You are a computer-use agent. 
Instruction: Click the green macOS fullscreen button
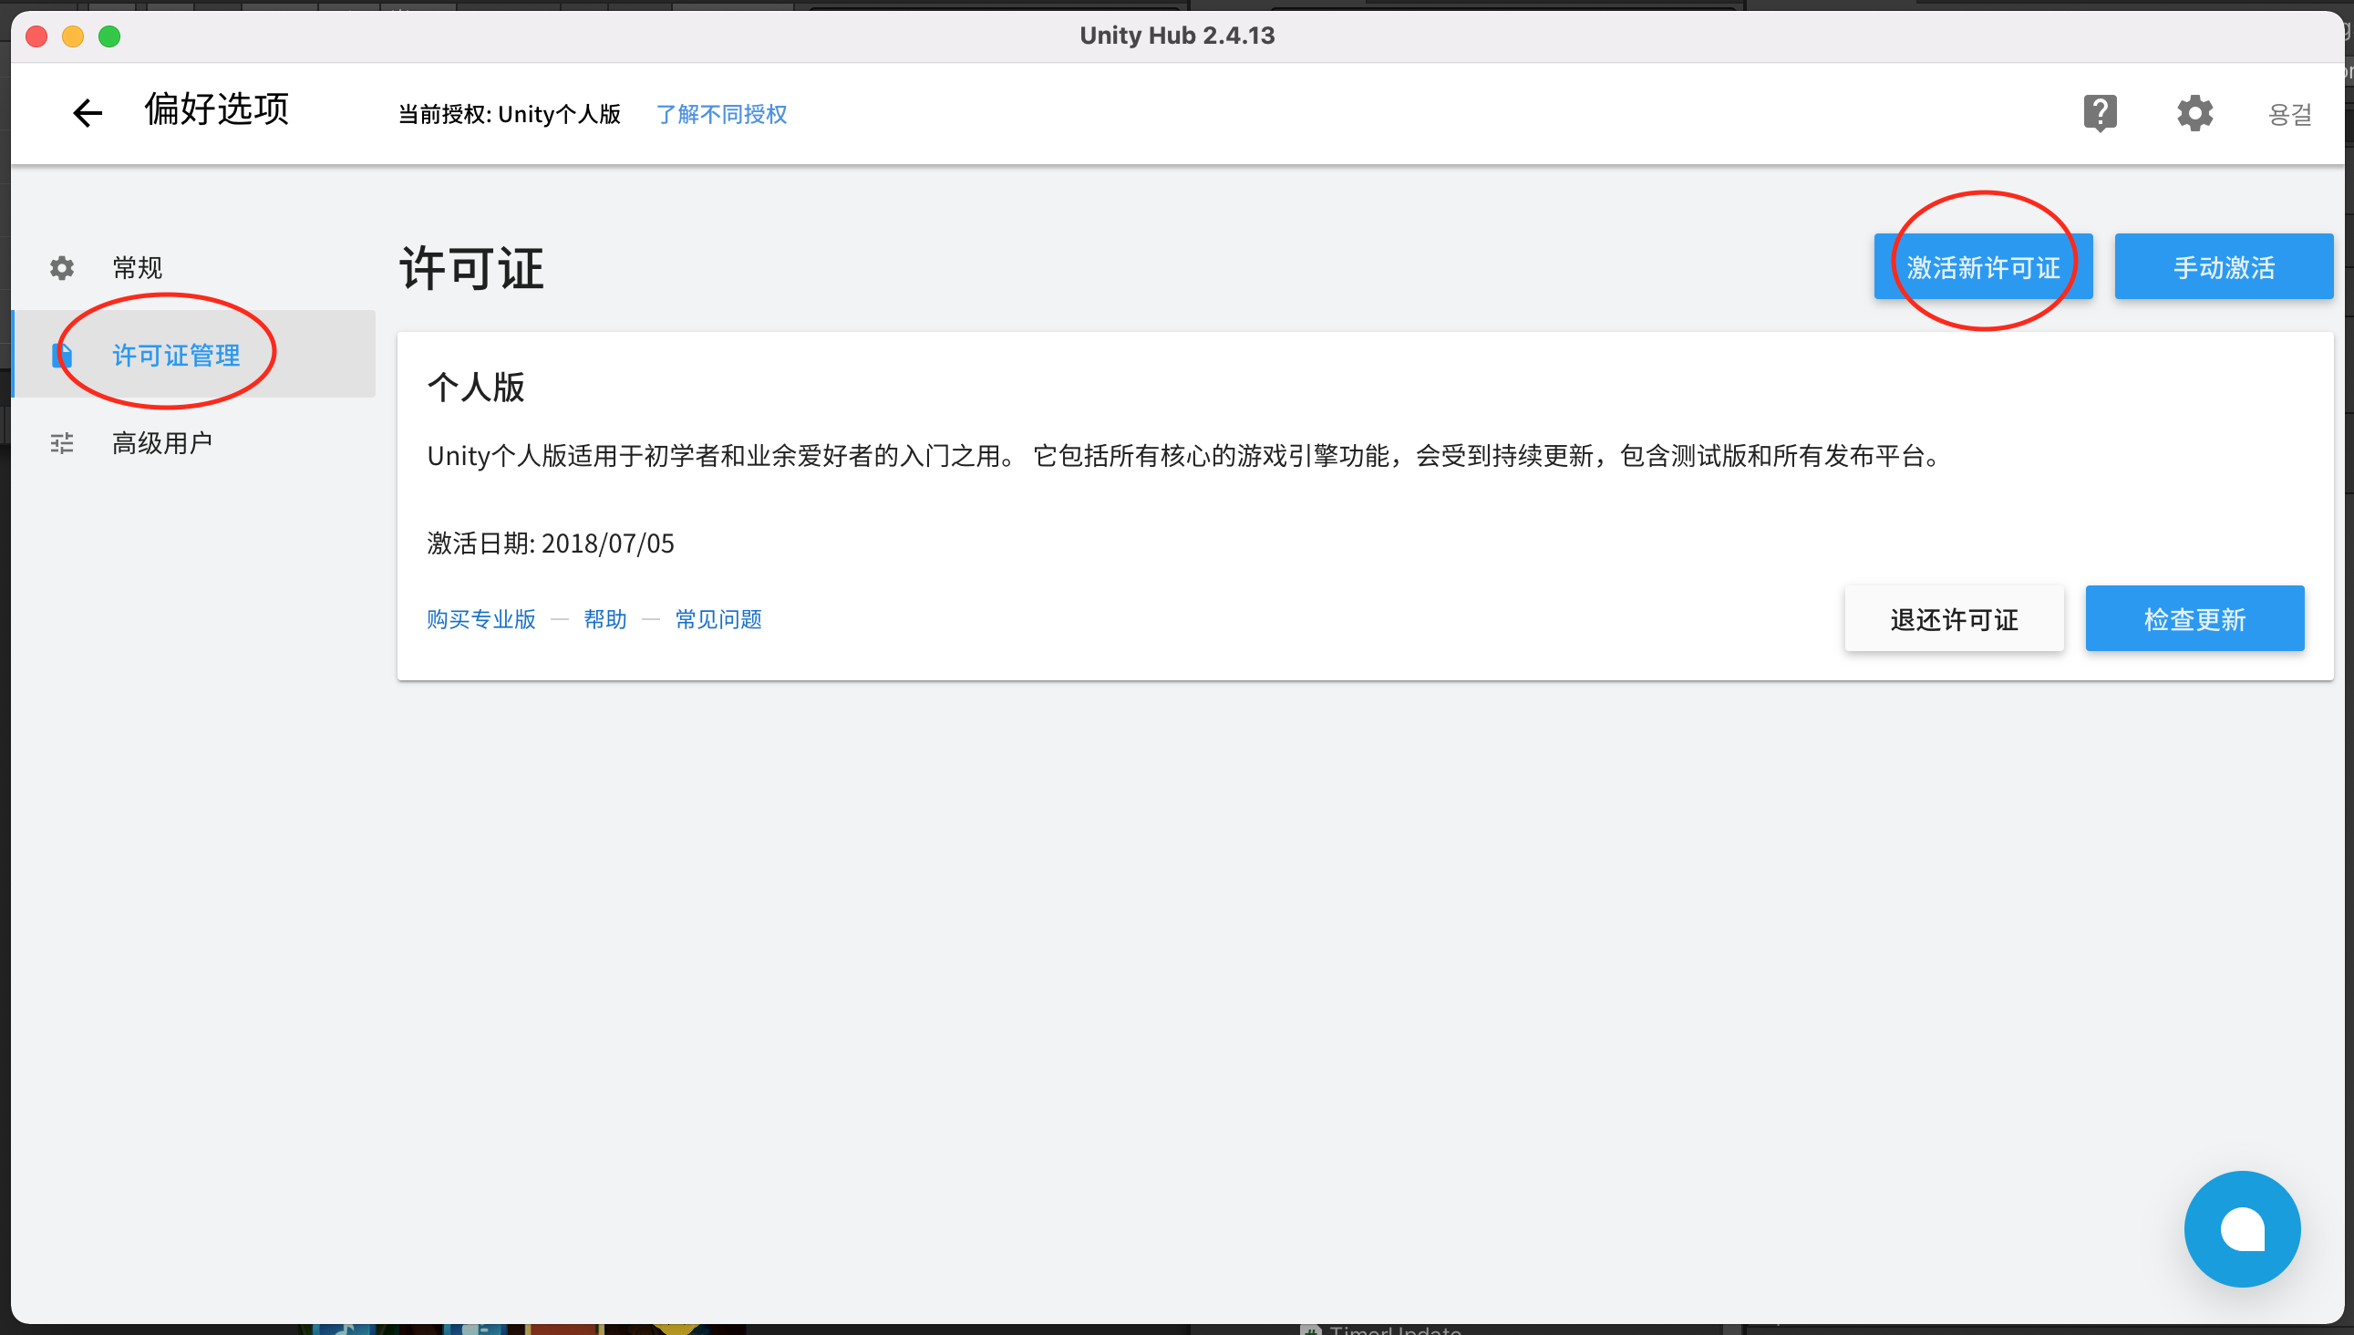point(109,36)
